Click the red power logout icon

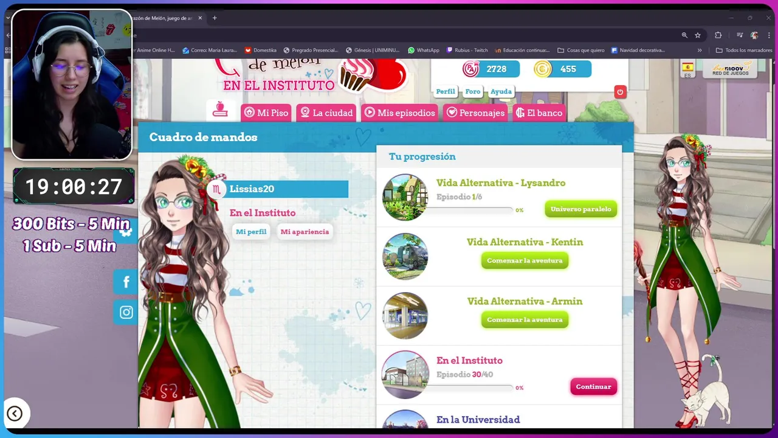coord(620,92)
